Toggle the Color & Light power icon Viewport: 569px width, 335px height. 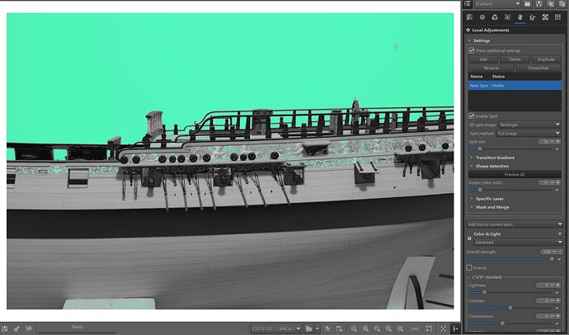[469, 238]
